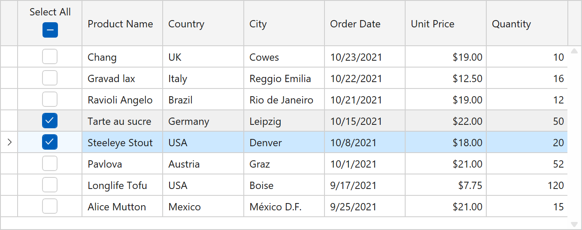Screen dimensions: 582x230
Task: Tick the Longlife Tofu checkbox
Action: tap(50, 185)
